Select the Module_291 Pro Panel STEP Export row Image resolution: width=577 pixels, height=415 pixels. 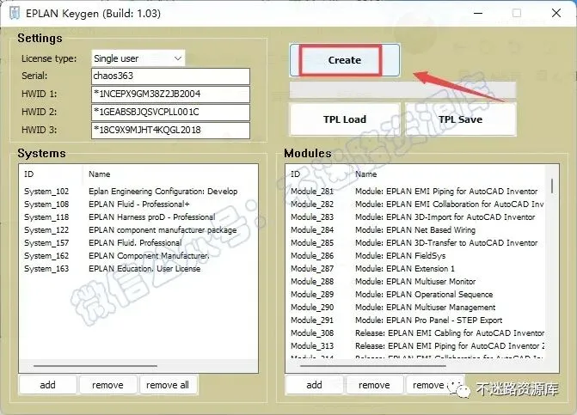416,320
